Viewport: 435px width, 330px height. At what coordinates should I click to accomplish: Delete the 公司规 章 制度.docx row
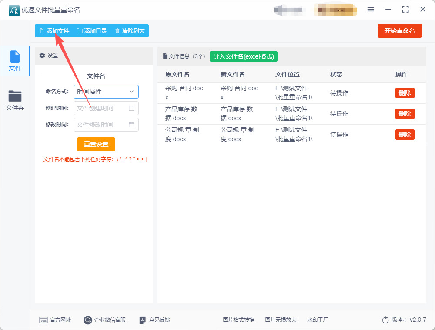point(405,135)
